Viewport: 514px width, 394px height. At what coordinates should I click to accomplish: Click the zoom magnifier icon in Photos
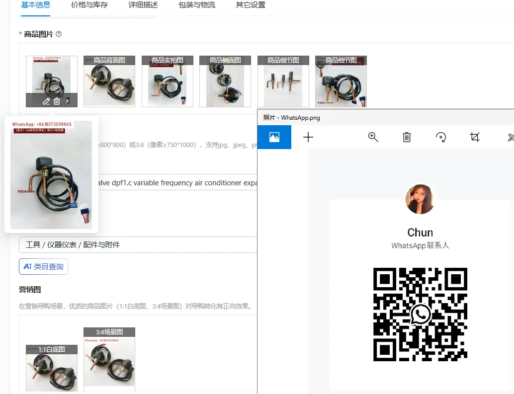373,137
